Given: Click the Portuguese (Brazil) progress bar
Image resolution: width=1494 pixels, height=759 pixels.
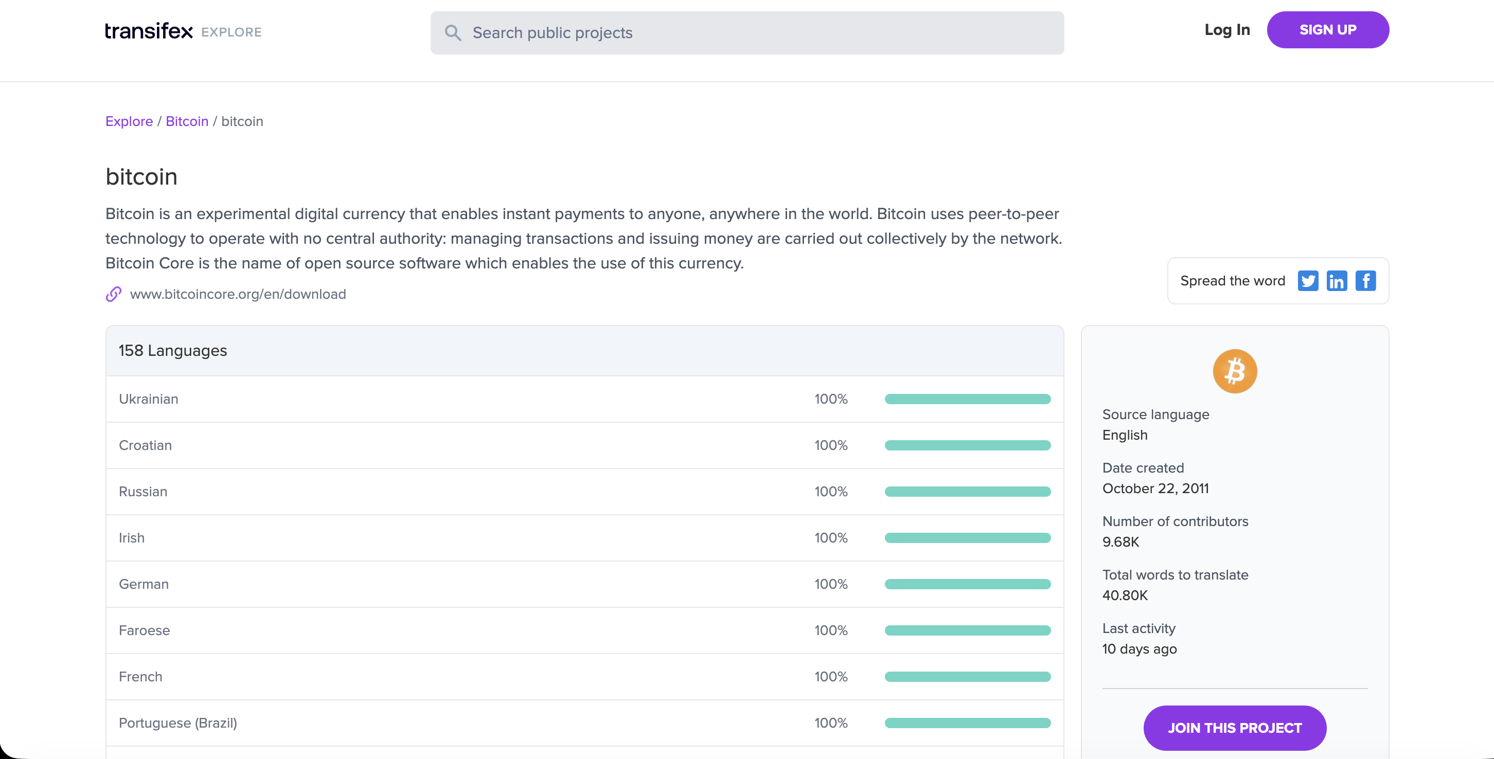Looking at the screenshot, I should tap(967, 723).
